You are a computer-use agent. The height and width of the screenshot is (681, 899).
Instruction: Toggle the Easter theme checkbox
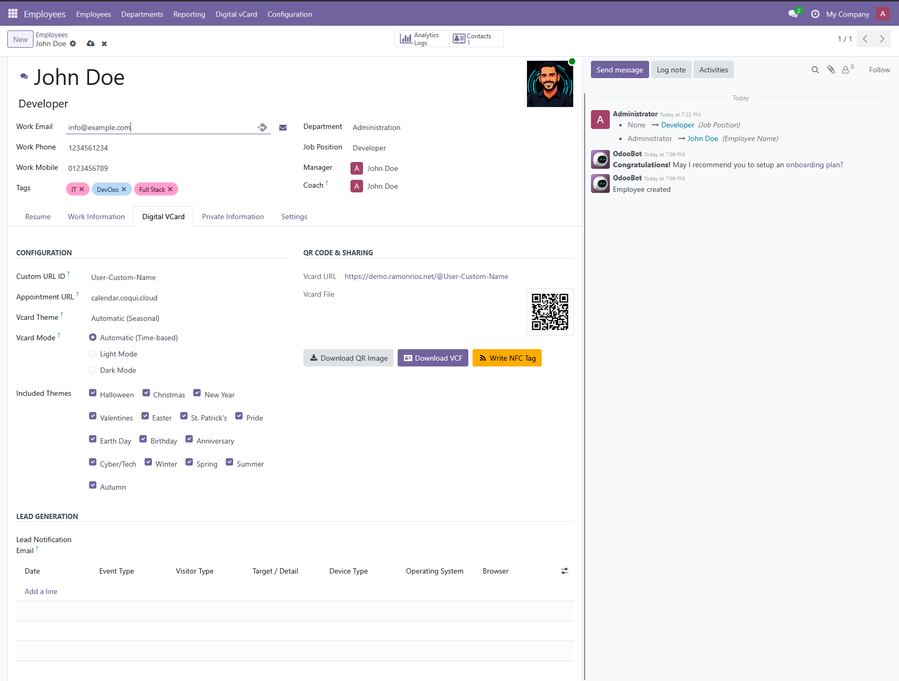(145, 416)
